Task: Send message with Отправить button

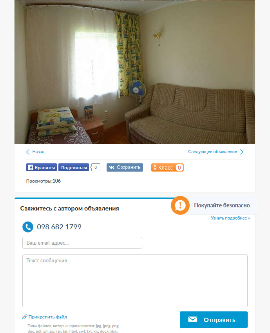Action: coord(214,320)
